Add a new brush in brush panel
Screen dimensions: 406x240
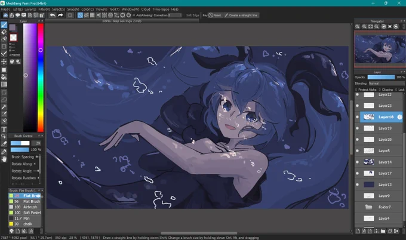click(17, 231)
